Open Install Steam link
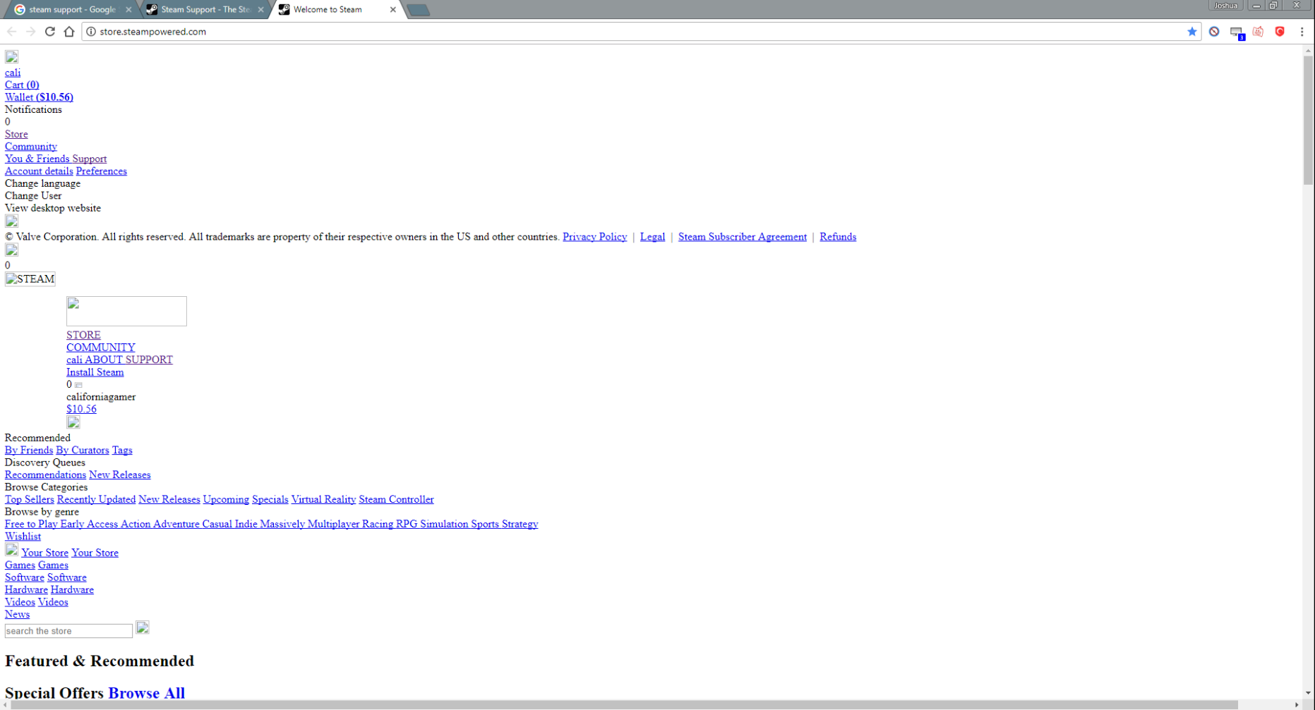Viewport: 1315px width, 710px height. pyautogui.click(x=95, y=372)
